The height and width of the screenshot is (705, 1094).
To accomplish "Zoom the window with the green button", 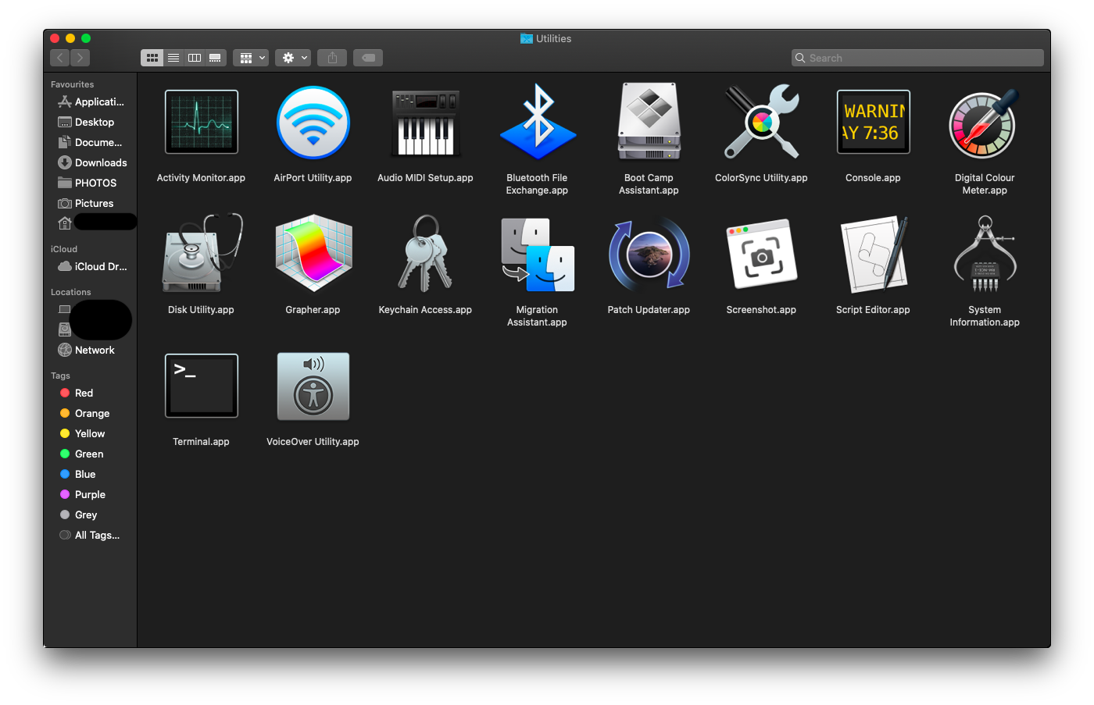I will pos(86,38).
